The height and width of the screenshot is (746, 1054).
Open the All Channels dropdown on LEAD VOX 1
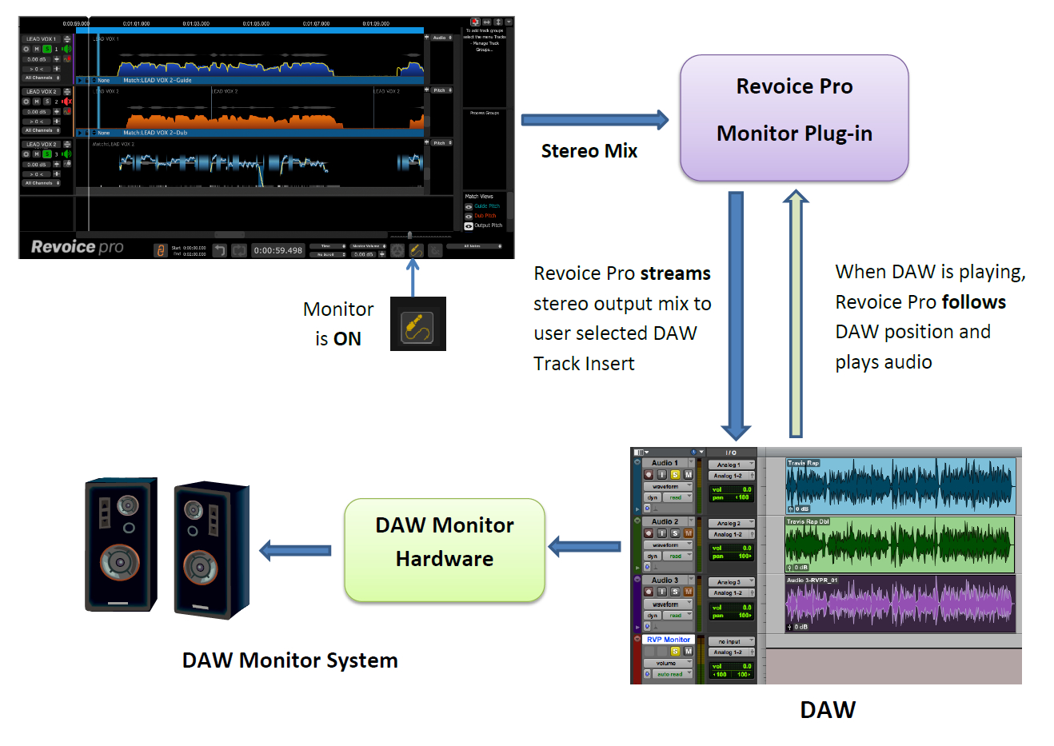click(42, 78)
